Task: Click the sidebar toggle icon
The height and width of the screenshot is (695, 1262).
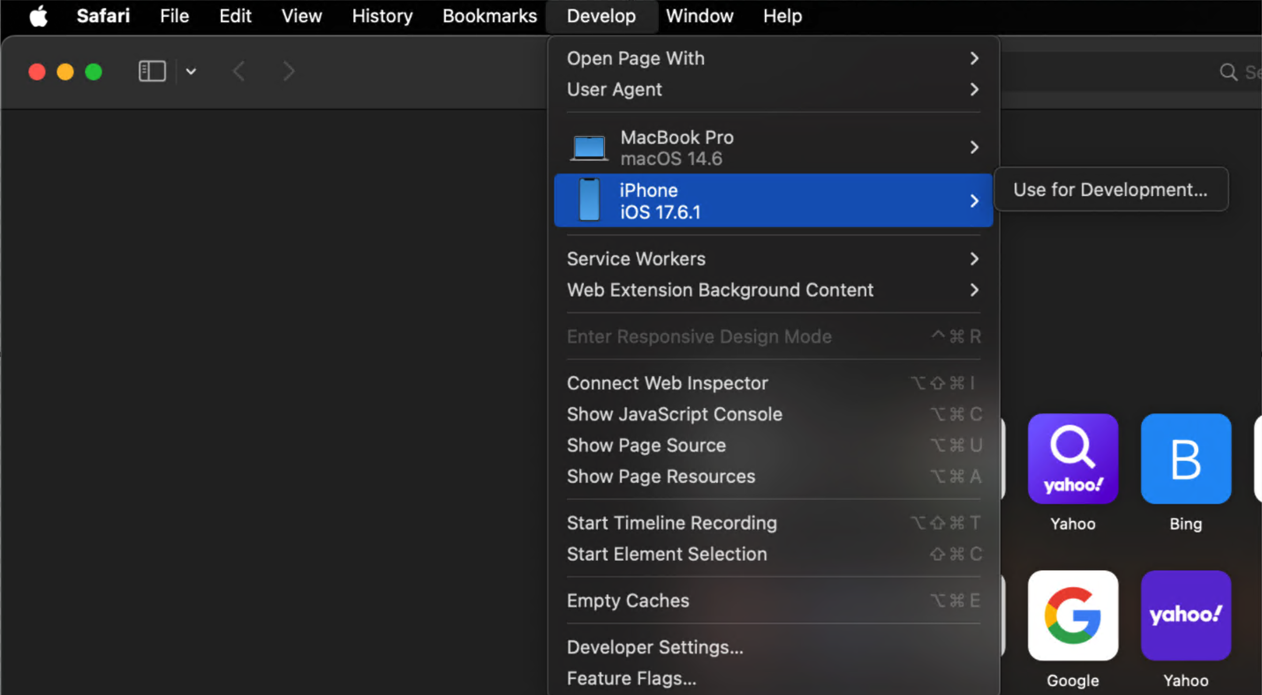Action: tap(152, 72)
